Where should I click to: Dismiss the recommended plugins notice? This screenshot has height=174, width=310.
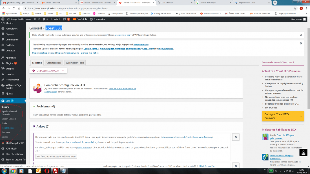(x=301, y=43)
